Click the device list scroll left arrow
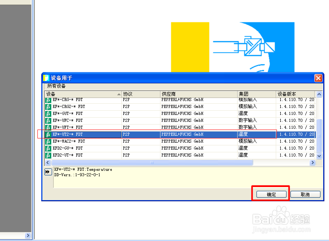Viewport: 329px width, 241px height. pyautogui.click(x=48, y=163)
